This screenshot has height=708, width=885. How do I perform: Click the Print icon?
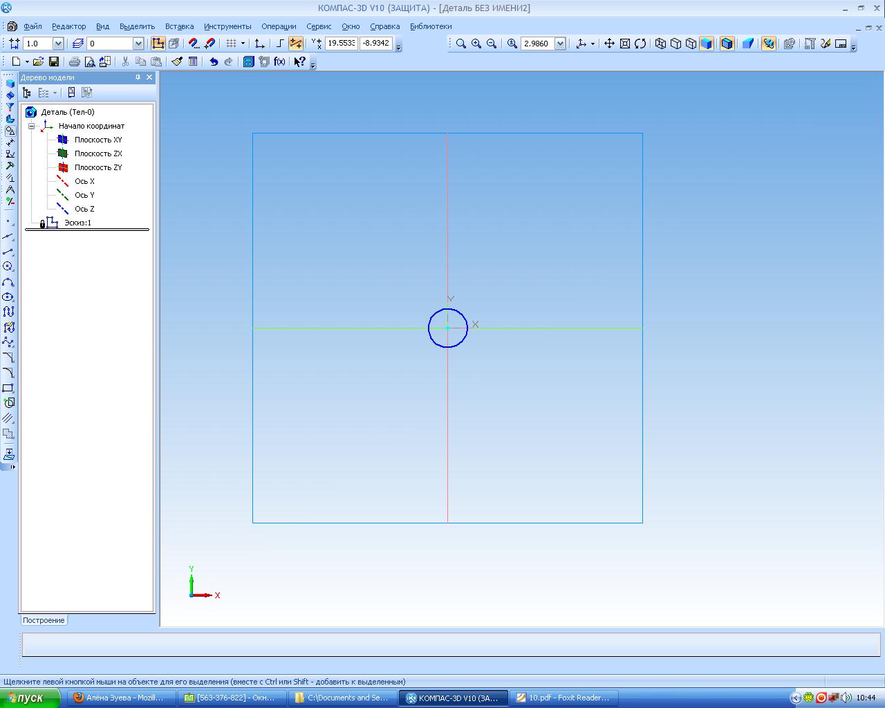[74, 62]
